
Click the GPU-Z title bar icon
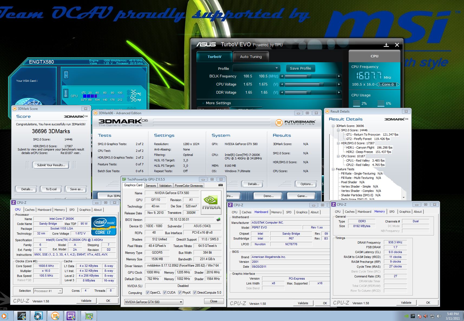pos(124,179)
